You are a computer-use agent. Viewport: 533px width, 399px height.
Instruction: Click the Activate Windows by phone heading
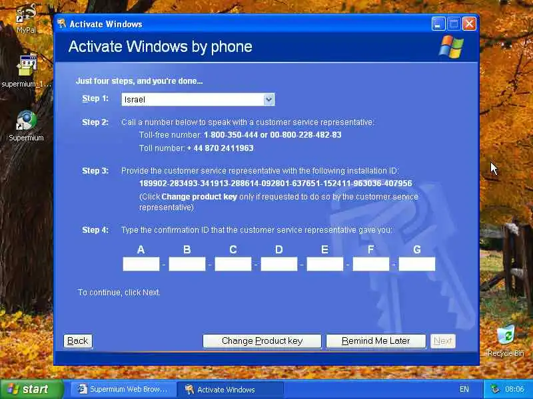[160, 47]
